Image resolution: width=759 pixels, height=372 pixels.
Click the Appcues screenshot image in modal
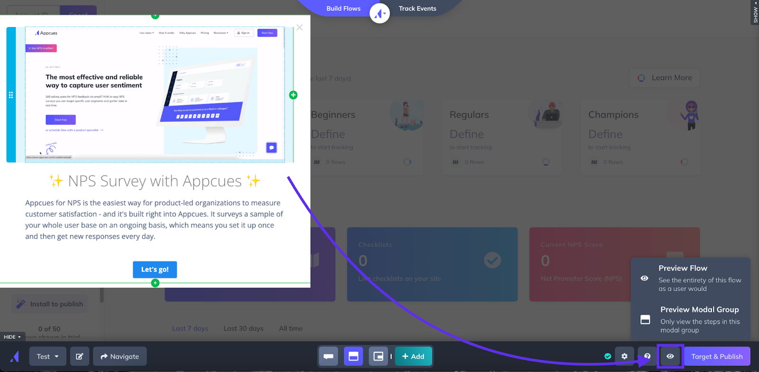(x=155, y=94)
